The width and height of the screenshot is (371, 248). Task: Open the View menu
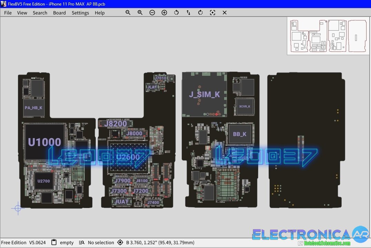[x=22, y=13]
